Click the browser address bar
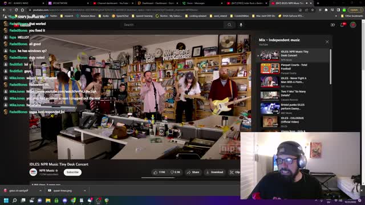The width and height of the screenshot is (365, 205). tap(163, 10)
